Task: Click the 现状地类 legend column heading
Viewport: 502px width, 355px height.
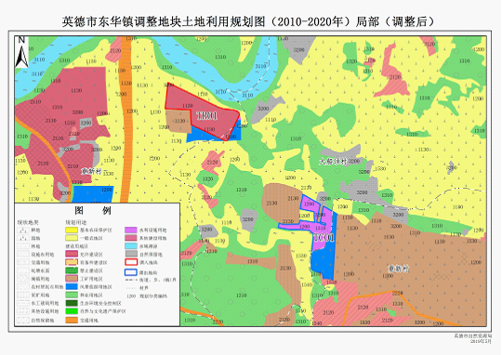Action: tap(28, 222)
